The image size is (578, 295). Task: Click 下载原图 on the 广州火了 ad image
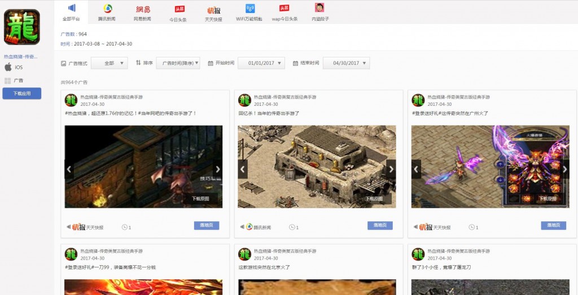click(548, 199)
